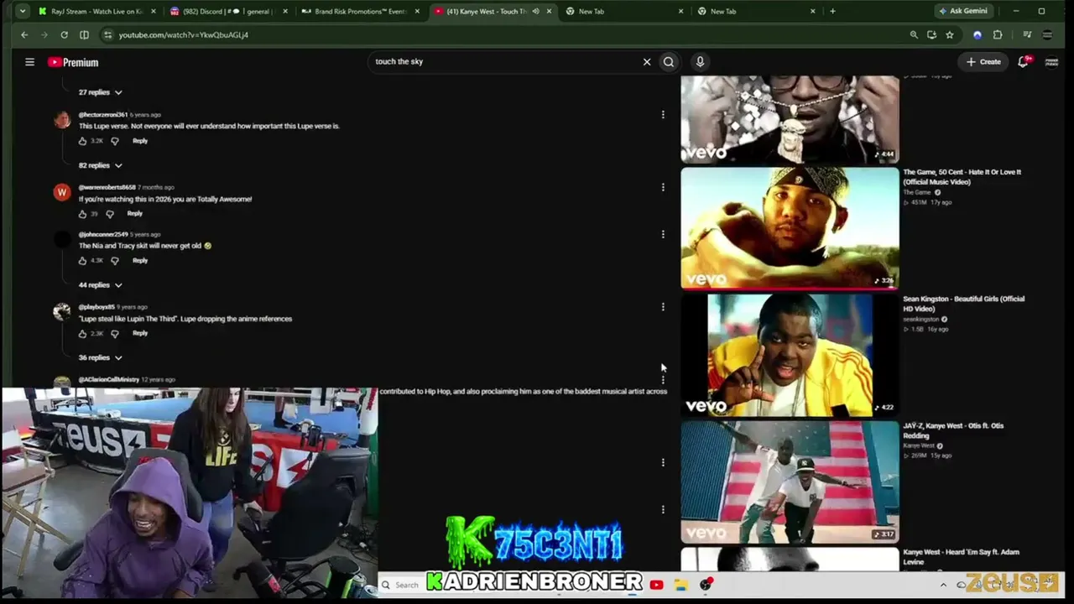Viewport: 1074px width, 604px height.
Task: Go forward in the browser
Action: tap(44, 35)
